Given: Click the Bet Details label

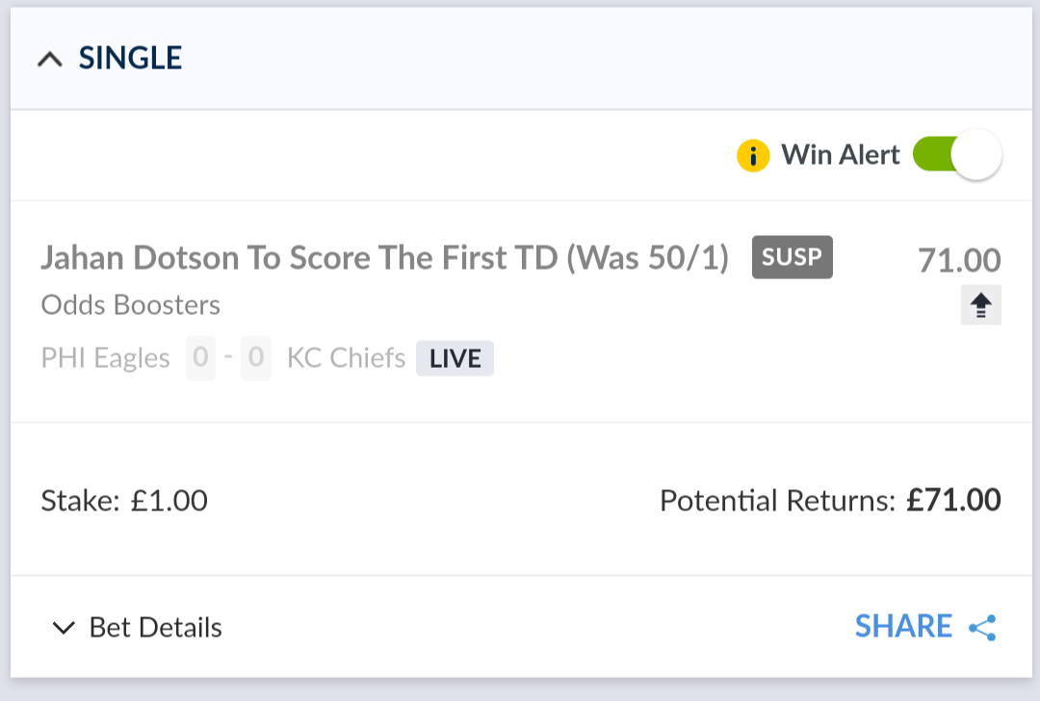Looking at the screenshot, I should pyautogui.click(x=156, y=628).
